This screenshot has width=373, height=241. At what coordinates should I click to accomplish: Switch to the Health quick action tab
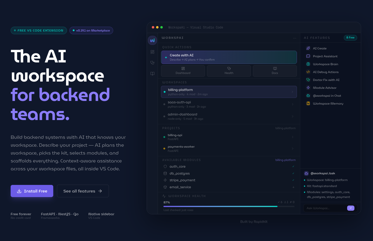pyautogui.click(x=229, y=71)
